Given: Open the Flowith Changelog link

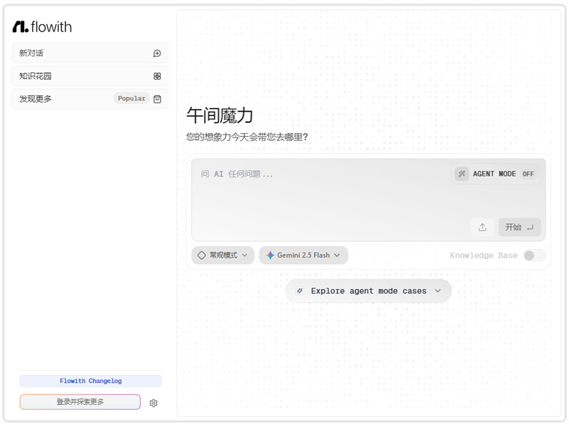Looking at the screenshot, I should [90, 381].
